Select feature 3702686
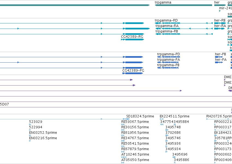This screenshot has width=232, height=164. pyautogui.click(x=173, y=133)
